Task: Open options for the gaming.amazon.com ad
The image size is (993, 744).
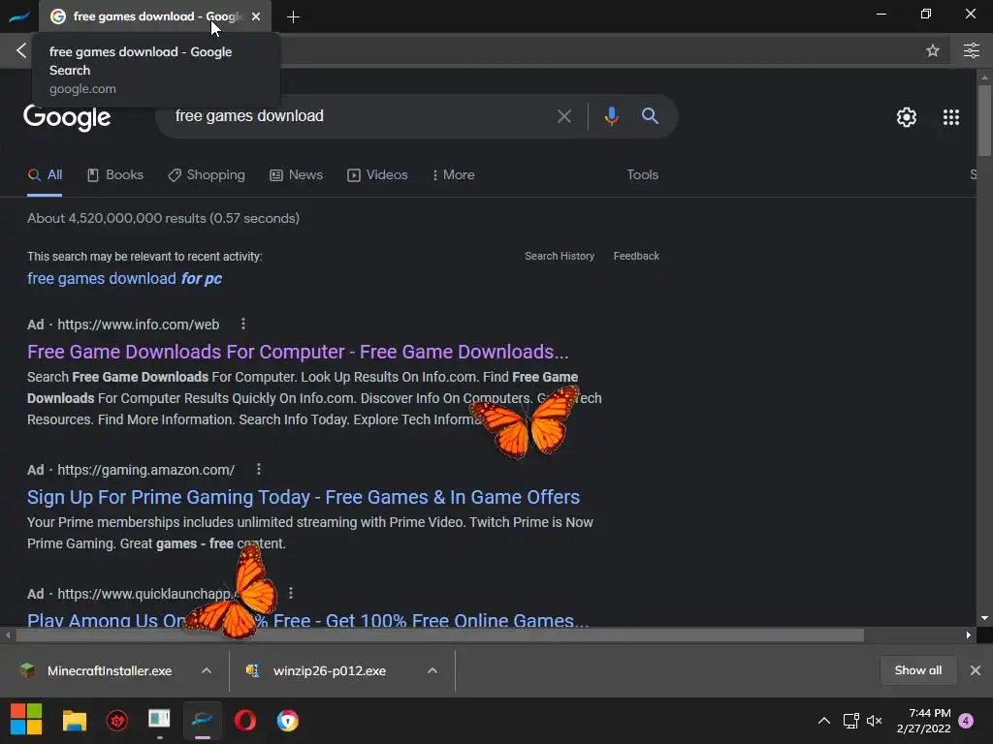Action: [x=258, y=470]
